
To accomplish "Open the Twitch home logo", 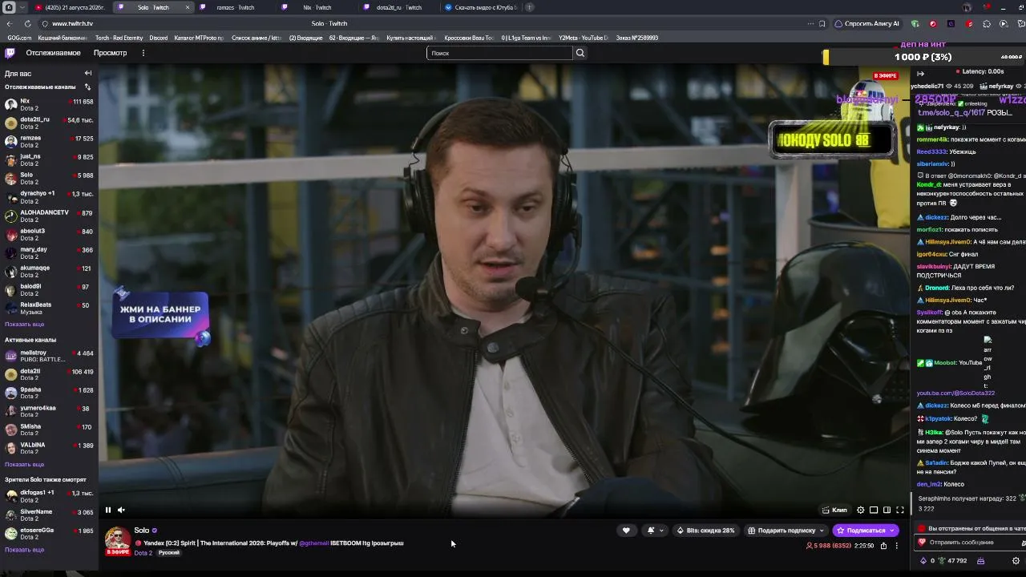I will coord(10,53).
